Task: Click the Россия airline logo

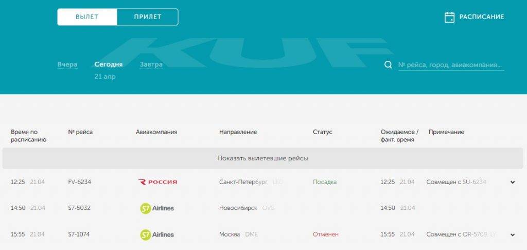Action: (x=157, y=182)
